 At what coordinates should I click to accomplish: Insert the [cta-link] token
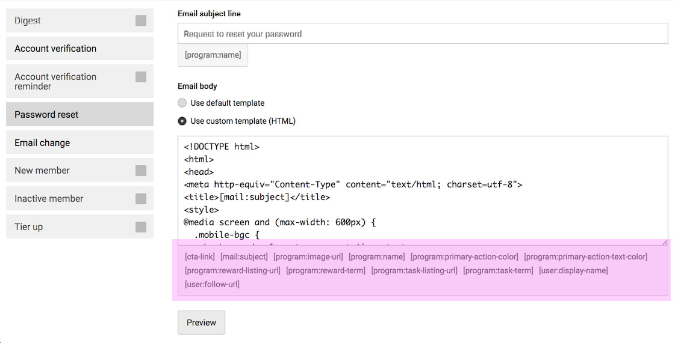pos(200,257)
